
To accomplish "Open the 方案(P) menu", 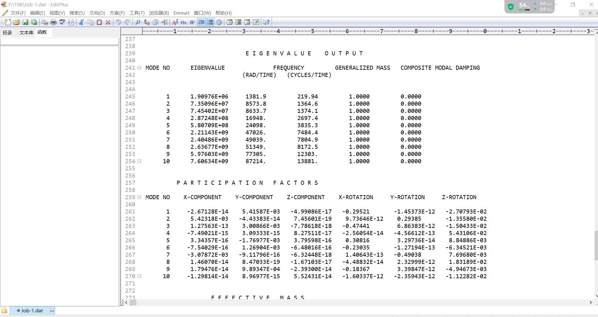I will tap(117, 13).
